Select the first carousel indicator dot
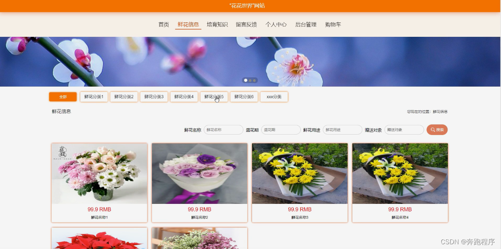The height and width of the screenshot is (249, 501). click(246, 80)
